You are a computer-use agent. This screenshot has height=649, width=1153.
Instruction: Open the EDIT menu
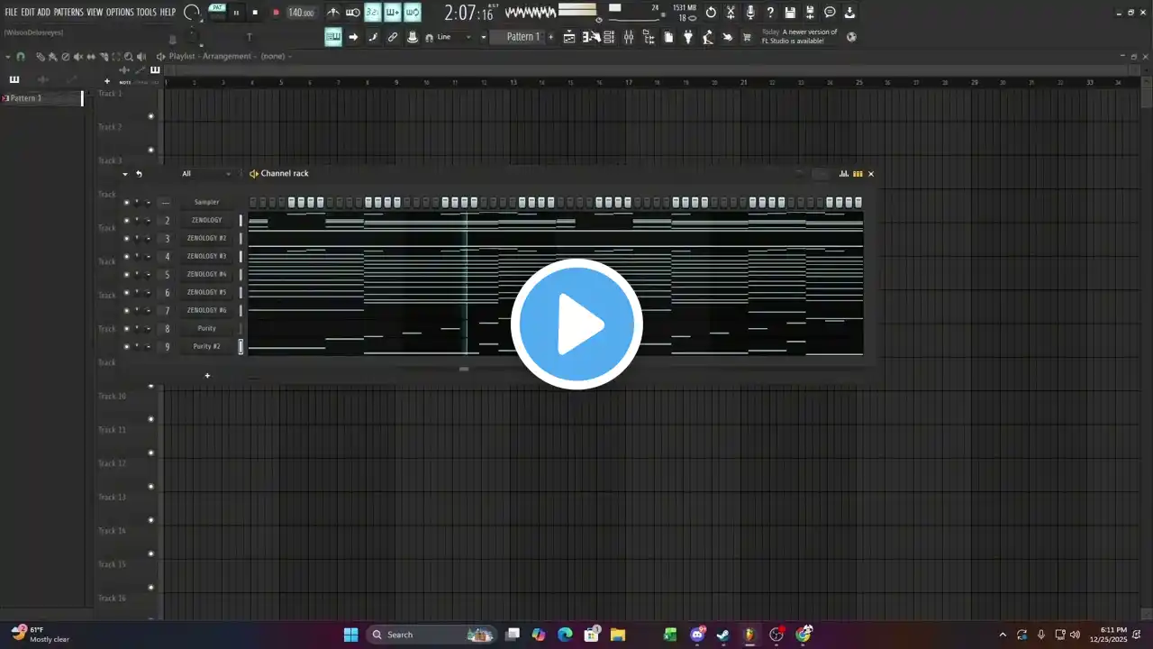tap(28, 13)
